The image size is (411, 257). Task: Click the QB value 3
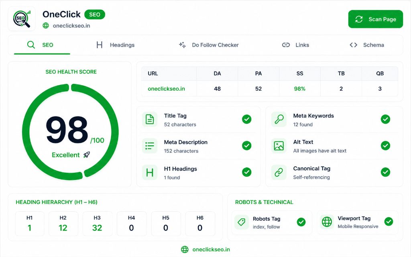pyautogui.click(x=380, y=89)
